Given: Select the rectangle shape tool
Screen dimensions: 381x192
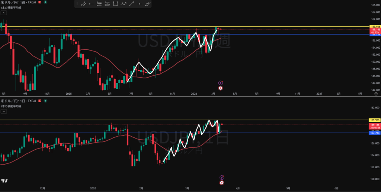Looking at the screenshot, I should (x=115, y=4).
